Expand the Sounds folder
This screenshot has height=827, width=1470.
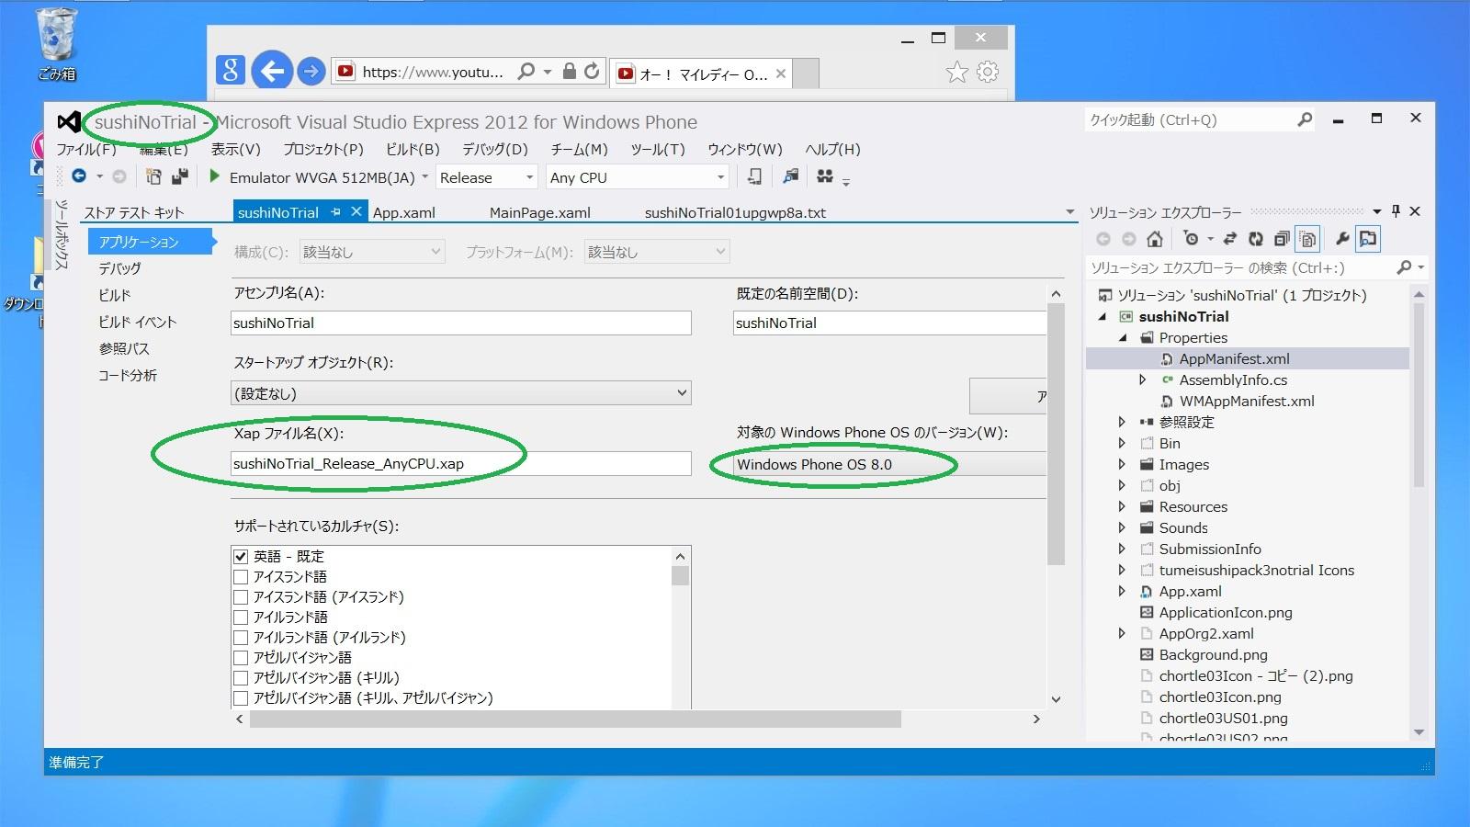click(x=1122, y=527)
